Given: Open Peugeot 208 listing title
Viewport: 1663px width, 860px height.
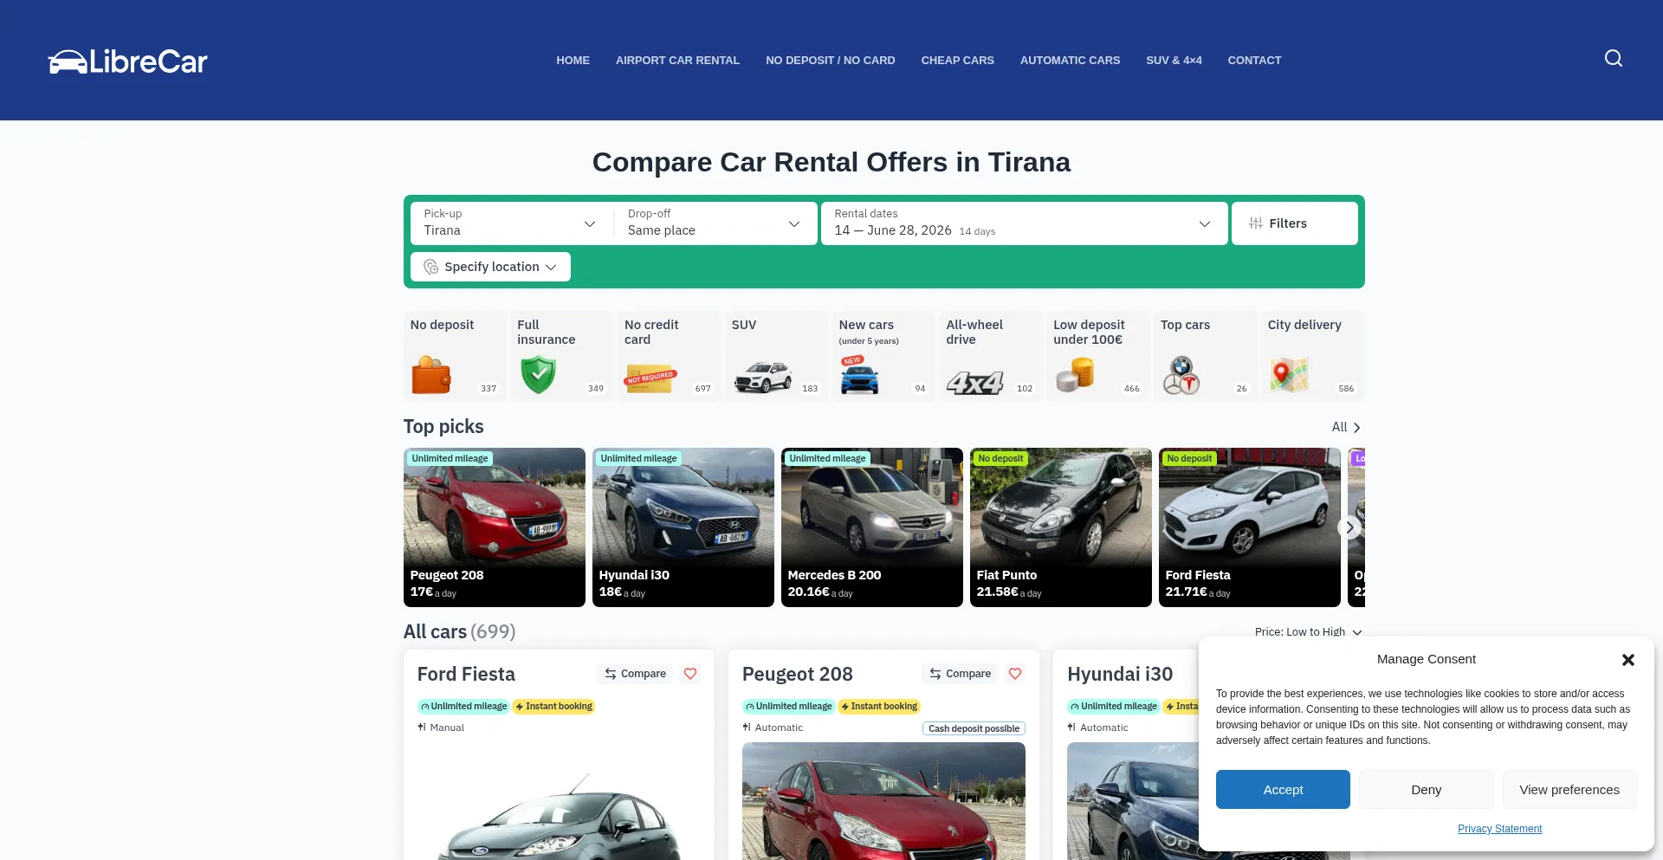Looking at the screenshot, I should (798, 675).
